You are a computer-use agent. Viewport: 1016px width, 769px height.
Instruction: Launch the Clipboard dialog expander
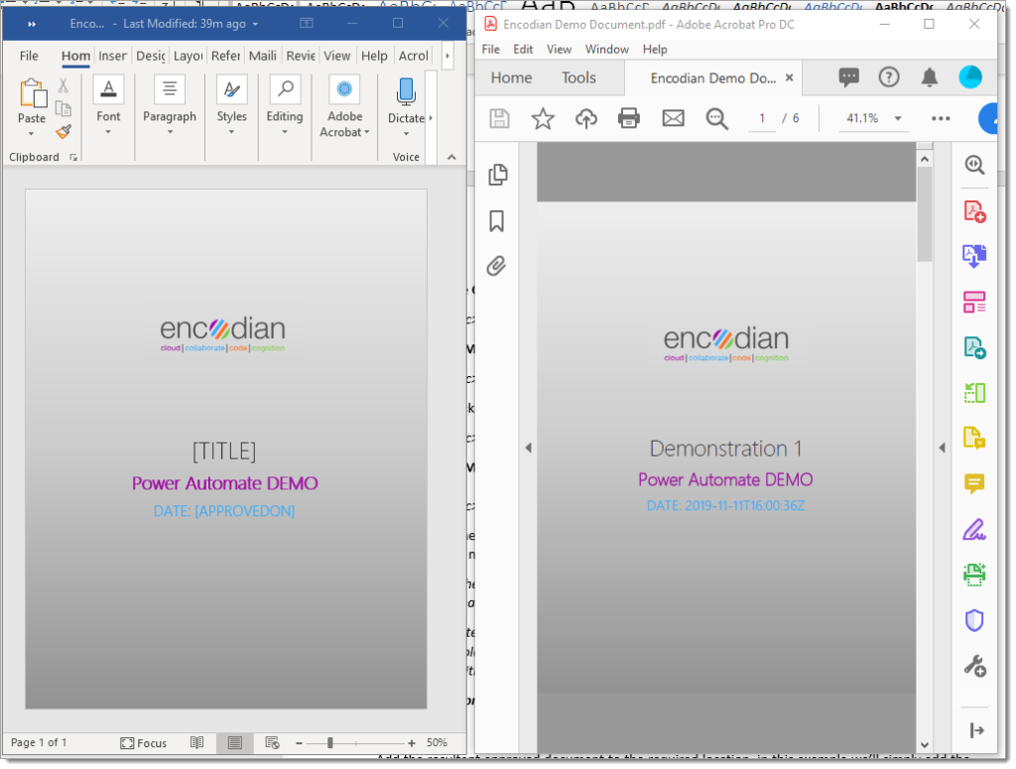(73, 158)
